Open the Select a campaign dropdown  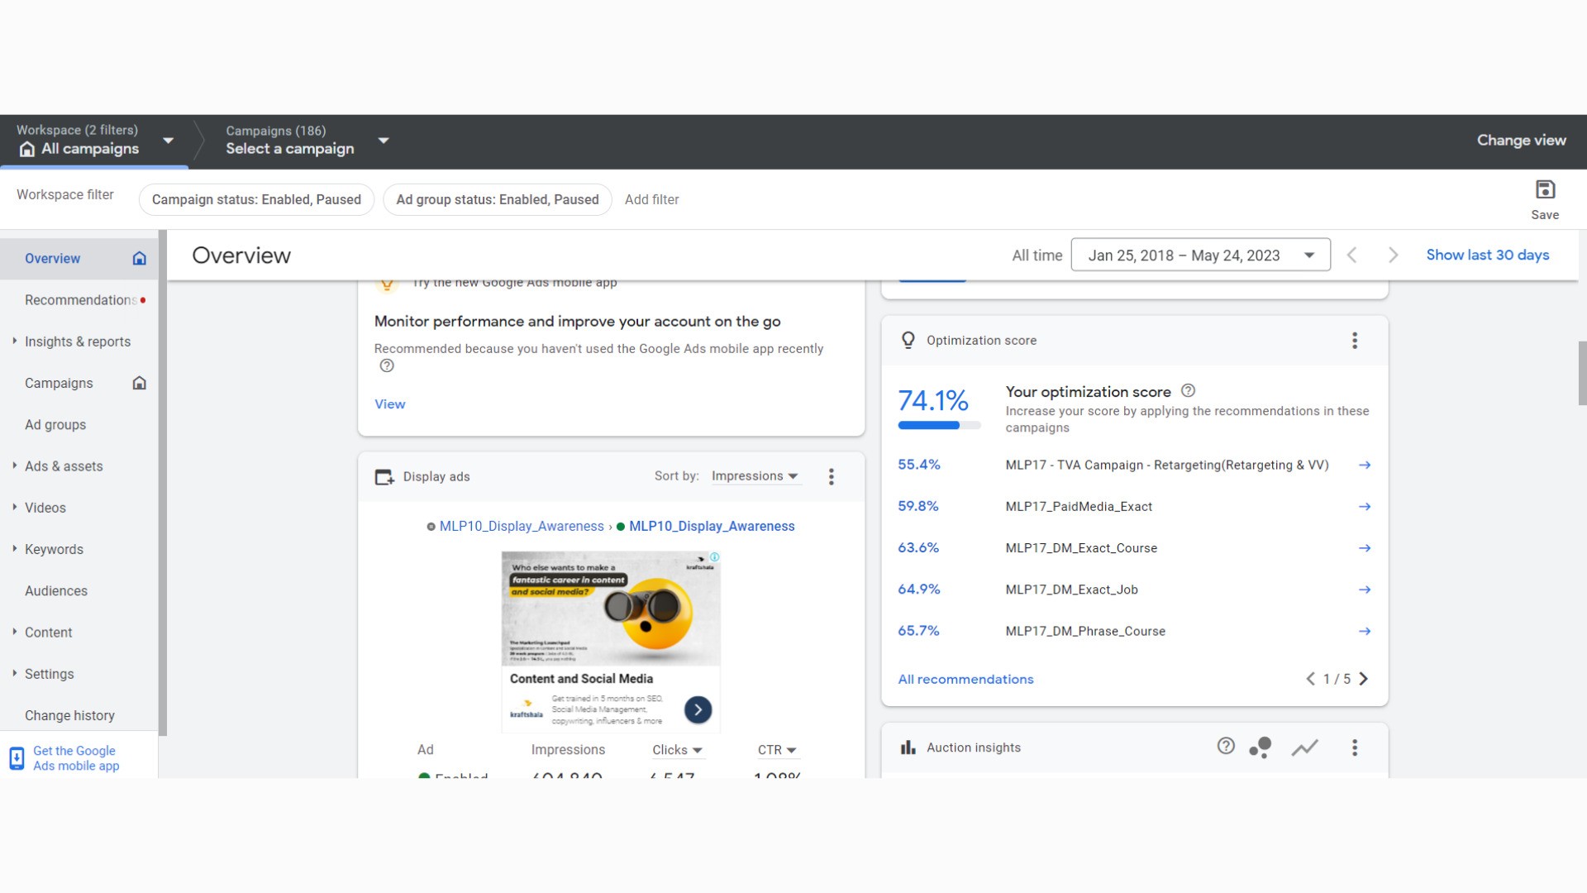(384, 141)
